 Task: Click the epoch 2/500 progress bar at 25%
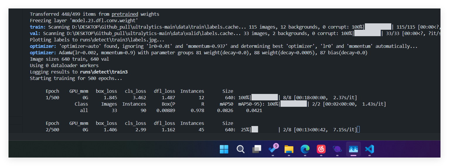point(264,130)
